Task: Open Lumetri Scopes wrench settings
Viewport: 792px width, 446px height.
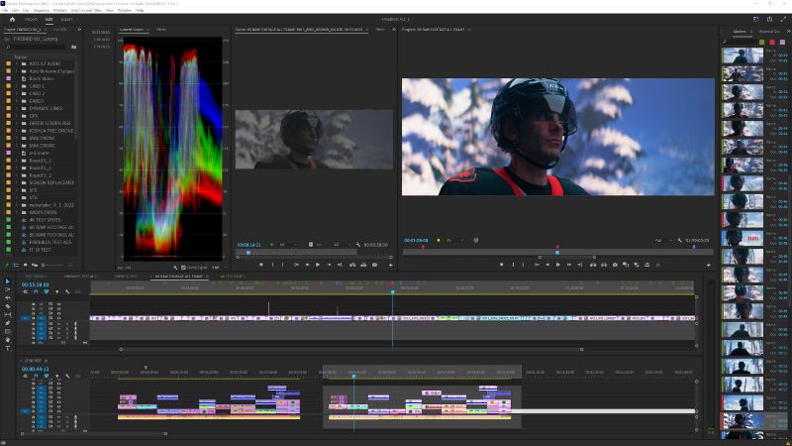Action: 175,268
